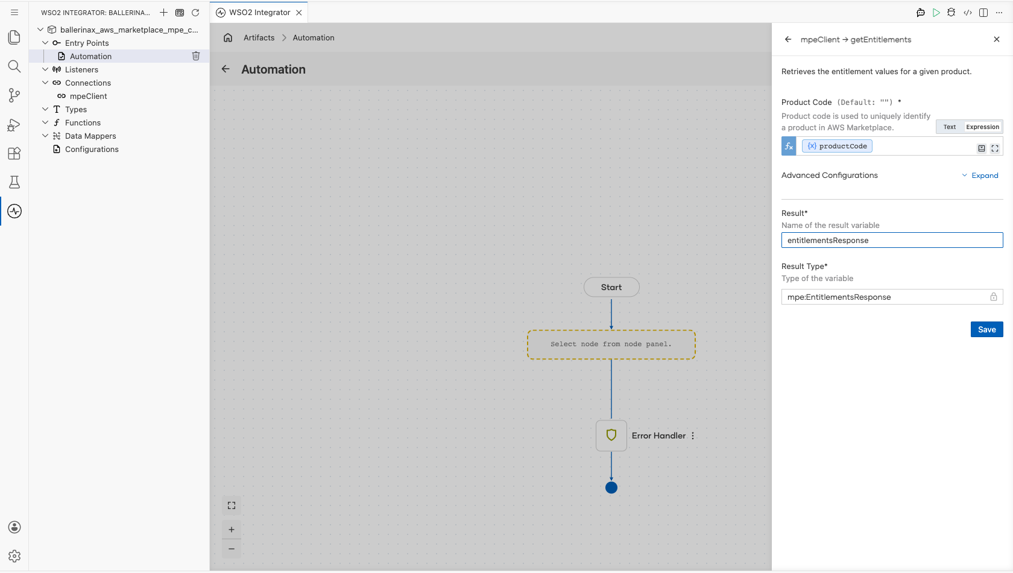Click the Result variable name field

892,240
